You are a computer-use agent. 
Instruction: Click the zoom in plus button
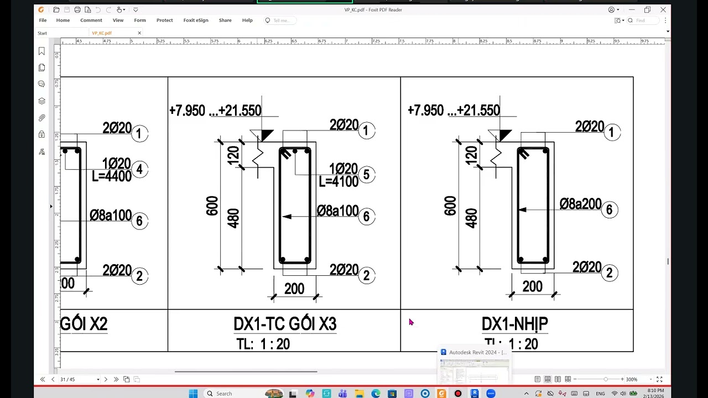622,379
